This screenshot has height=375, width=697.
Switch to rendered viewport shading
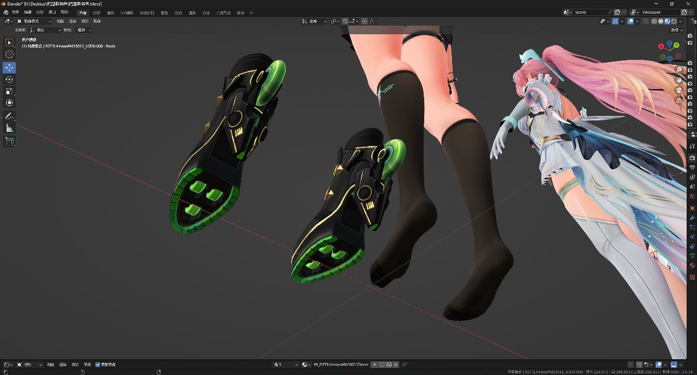pyautogui.click(x=674, y=21)
